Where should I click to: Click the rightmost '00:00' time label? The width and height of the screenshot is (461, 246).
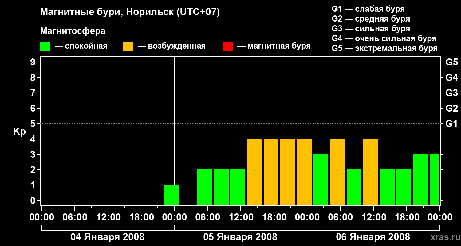(x=440, y=217)
